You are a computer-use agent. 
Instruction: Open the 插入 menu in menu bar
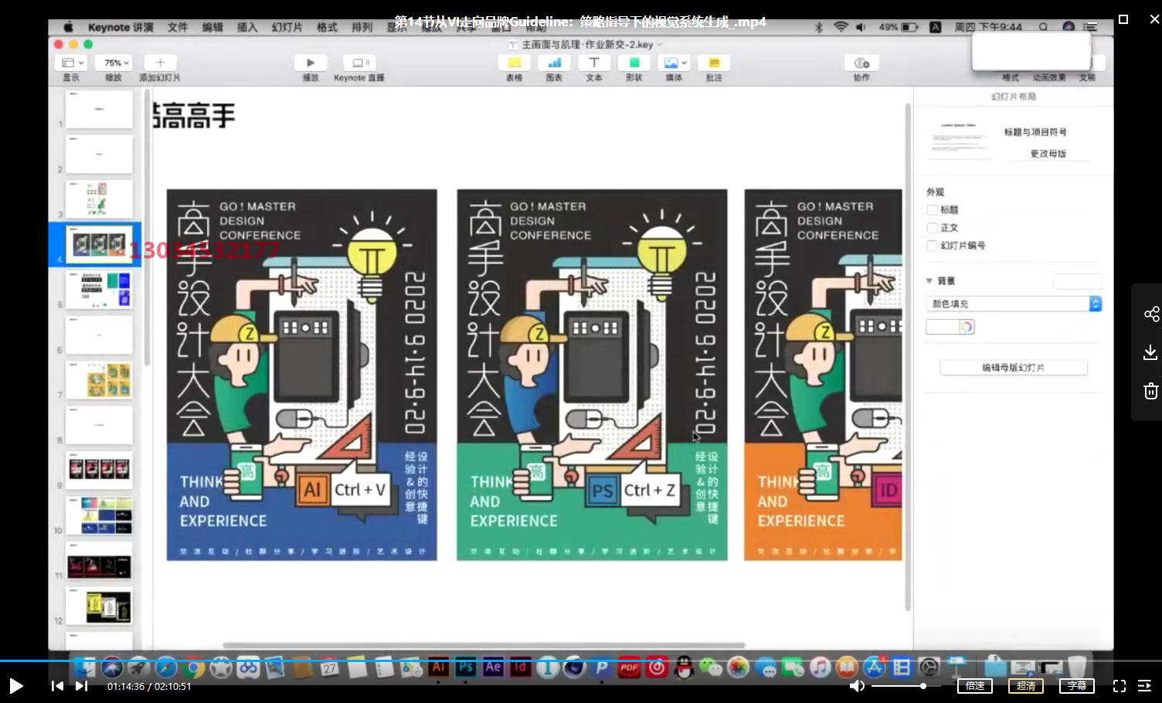(x=246, y=27)
